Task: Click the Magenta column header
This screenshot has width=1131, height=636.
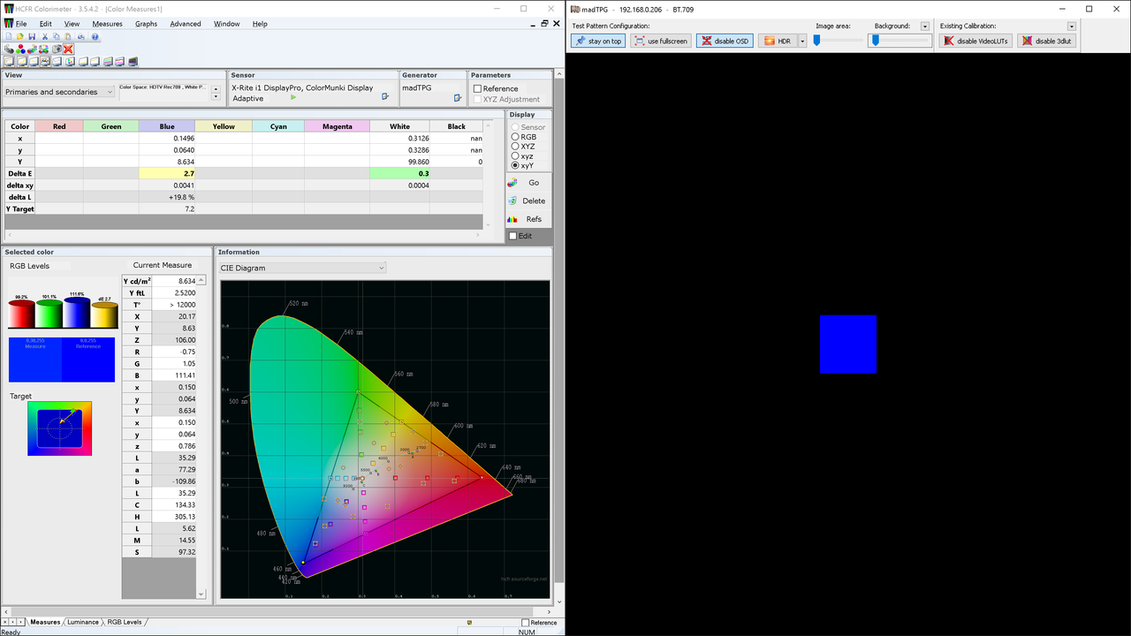Action: (x=338, y=126)
